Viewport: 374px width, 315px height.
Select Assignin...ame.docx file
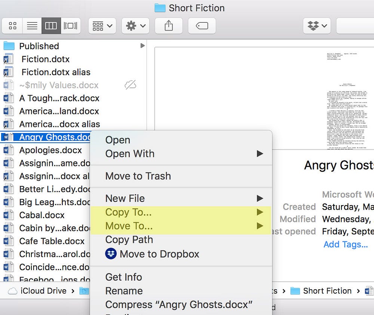tap(46, 163)
